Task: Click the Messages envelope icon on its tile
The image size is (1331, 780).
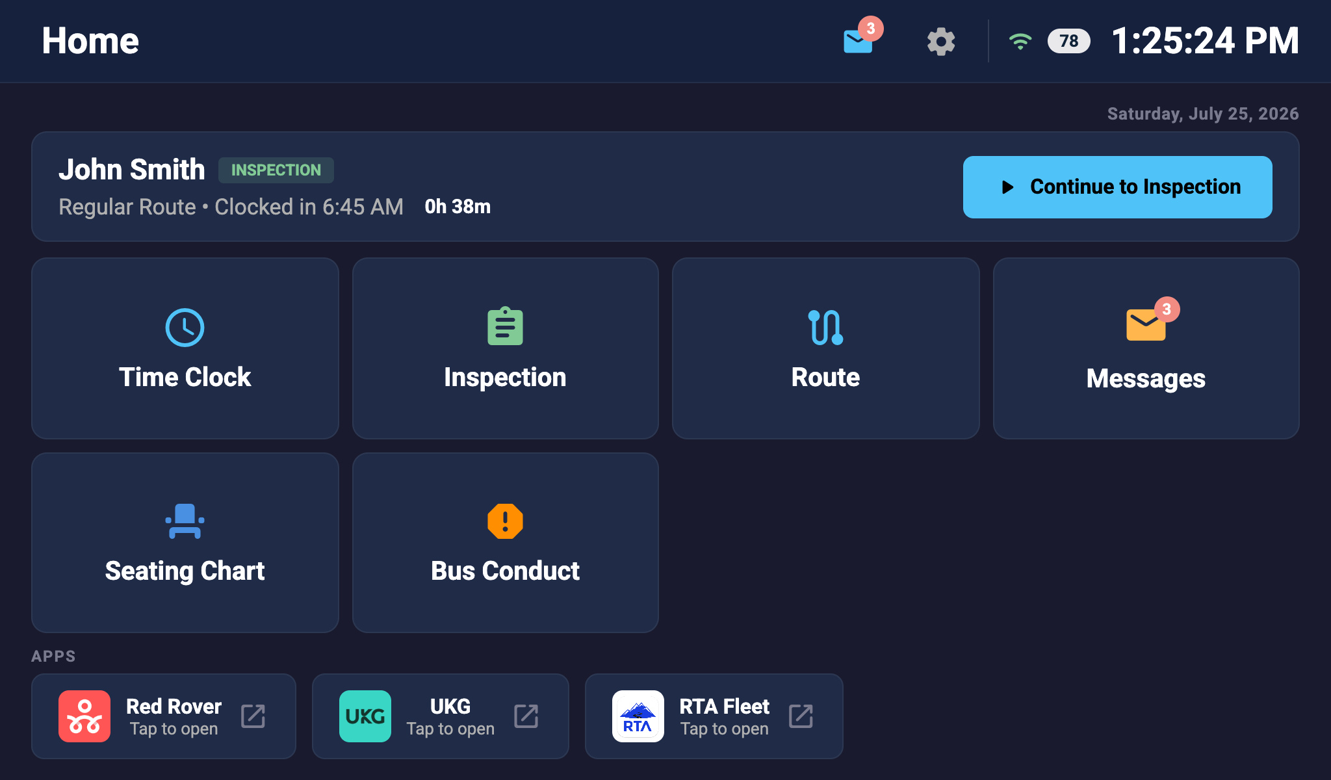Action: click(1146, 324)
